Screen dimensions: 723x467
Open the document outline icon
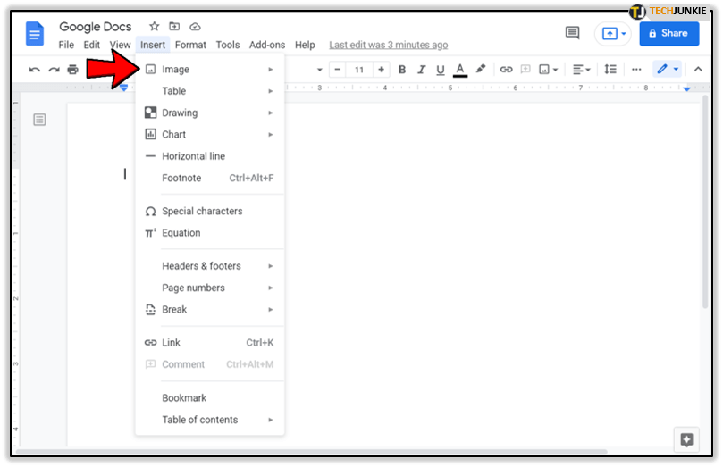[x=39, y=120]
